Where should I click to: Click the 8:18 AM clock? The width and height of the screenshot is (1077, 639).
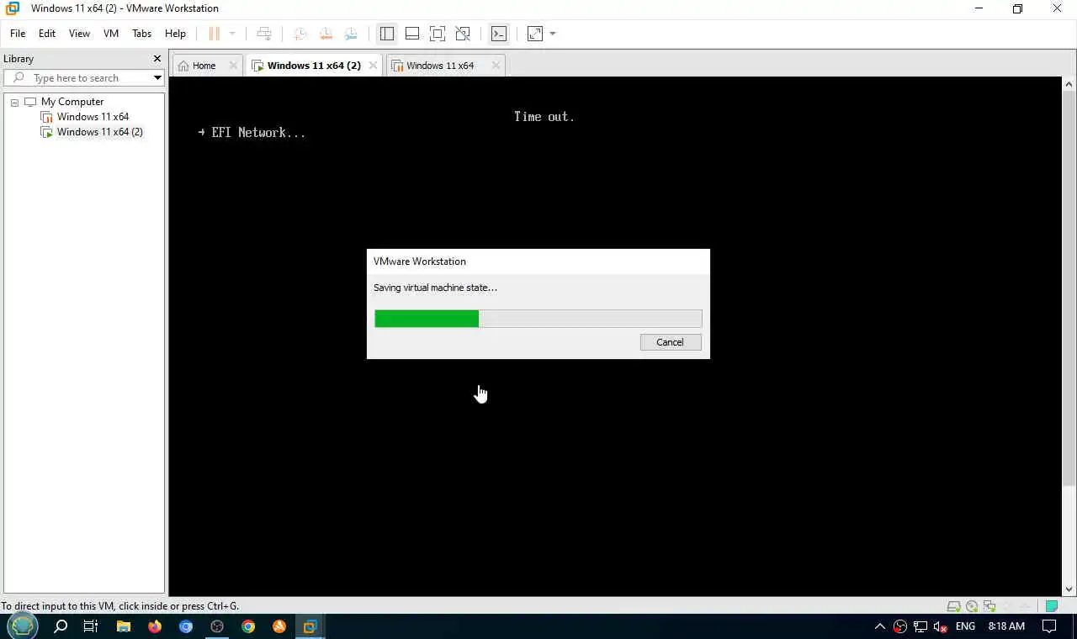click(x=1006, y=626)
